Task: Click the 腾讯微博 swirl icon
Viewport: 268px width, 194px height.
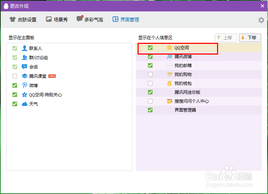Action: 169,56
